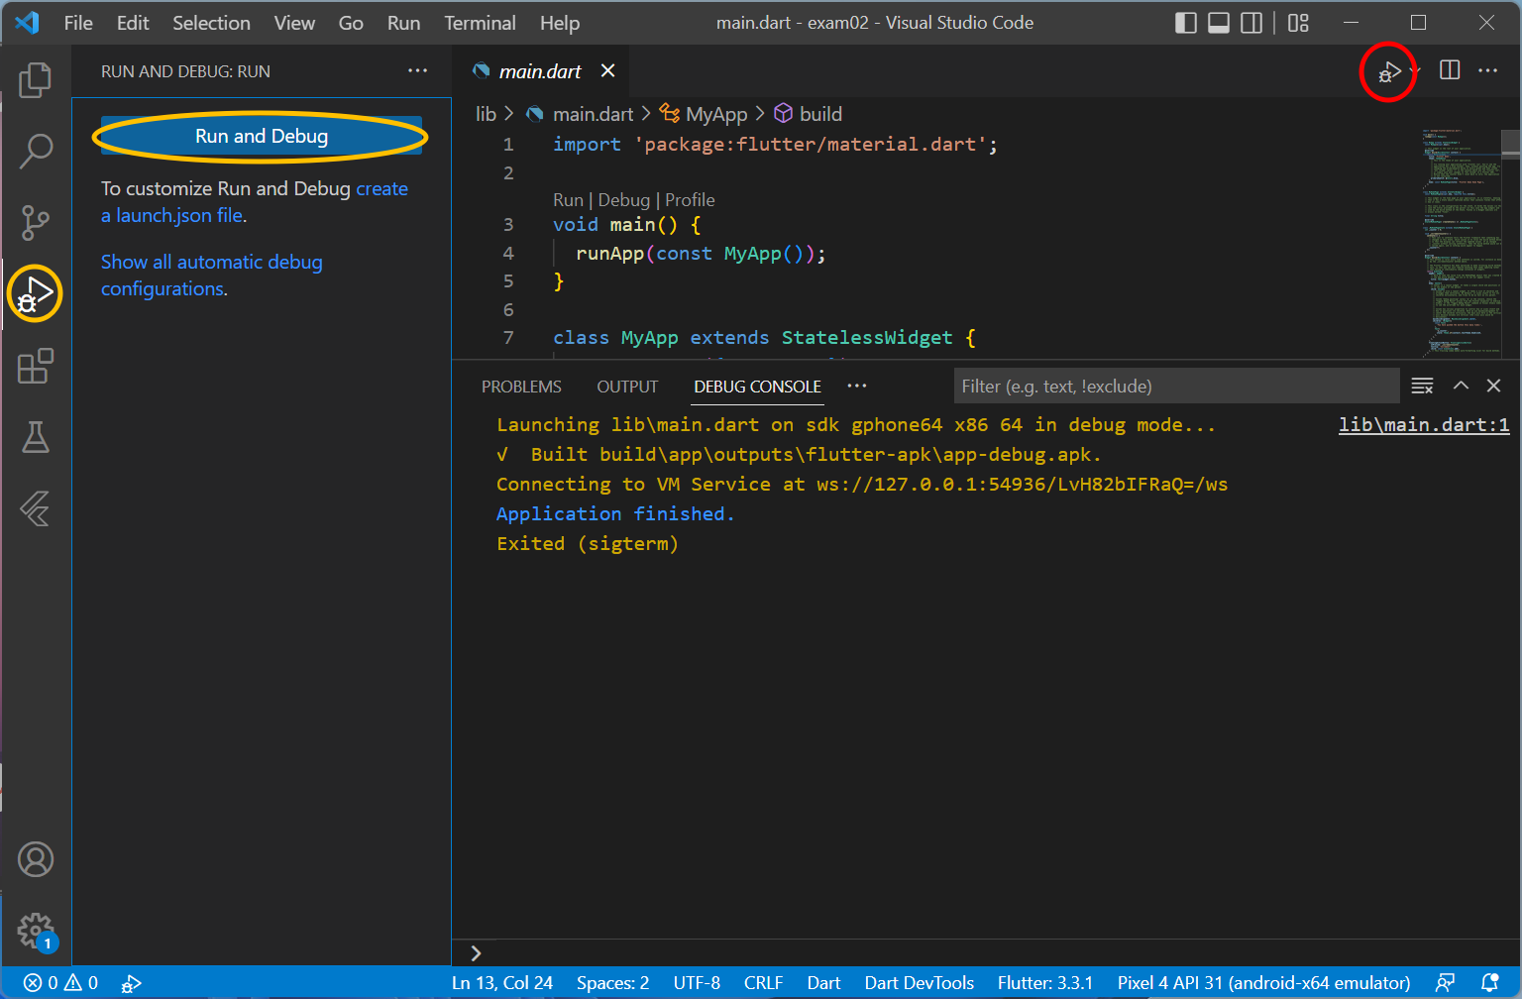Open Customize Layout icon
The height and width of the screenshot is (999, 1522).
(1299, 23)
